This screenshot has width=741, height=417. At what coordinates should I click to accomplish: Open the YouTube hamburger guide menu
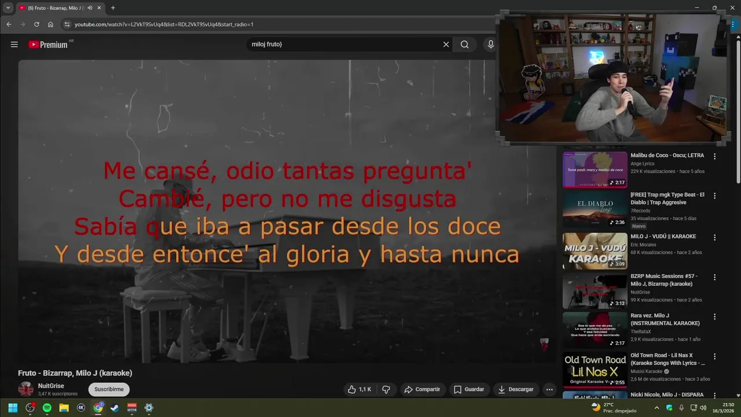(14, 45)
